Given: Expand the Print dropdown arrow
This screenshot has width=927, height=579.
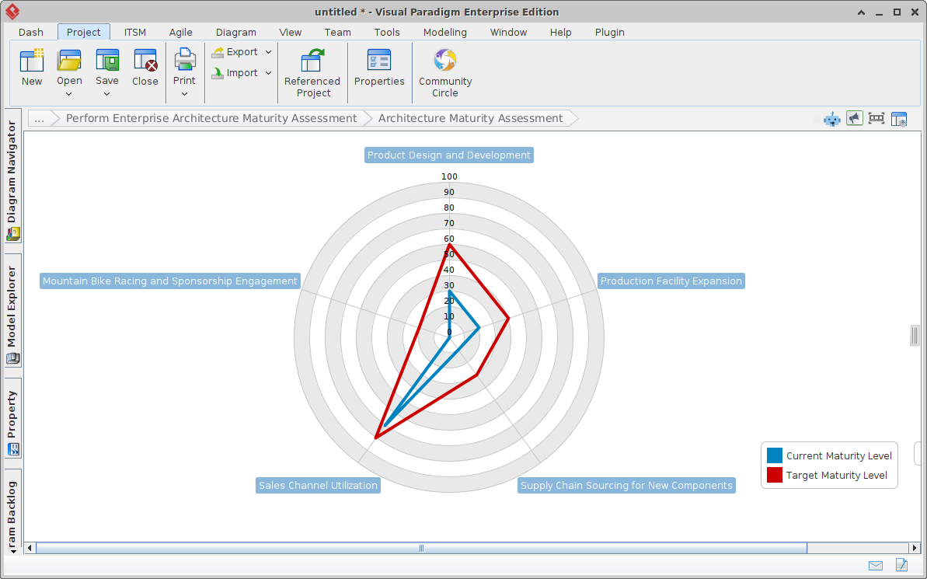Looking at the screenshot, I should coord(184,94).
